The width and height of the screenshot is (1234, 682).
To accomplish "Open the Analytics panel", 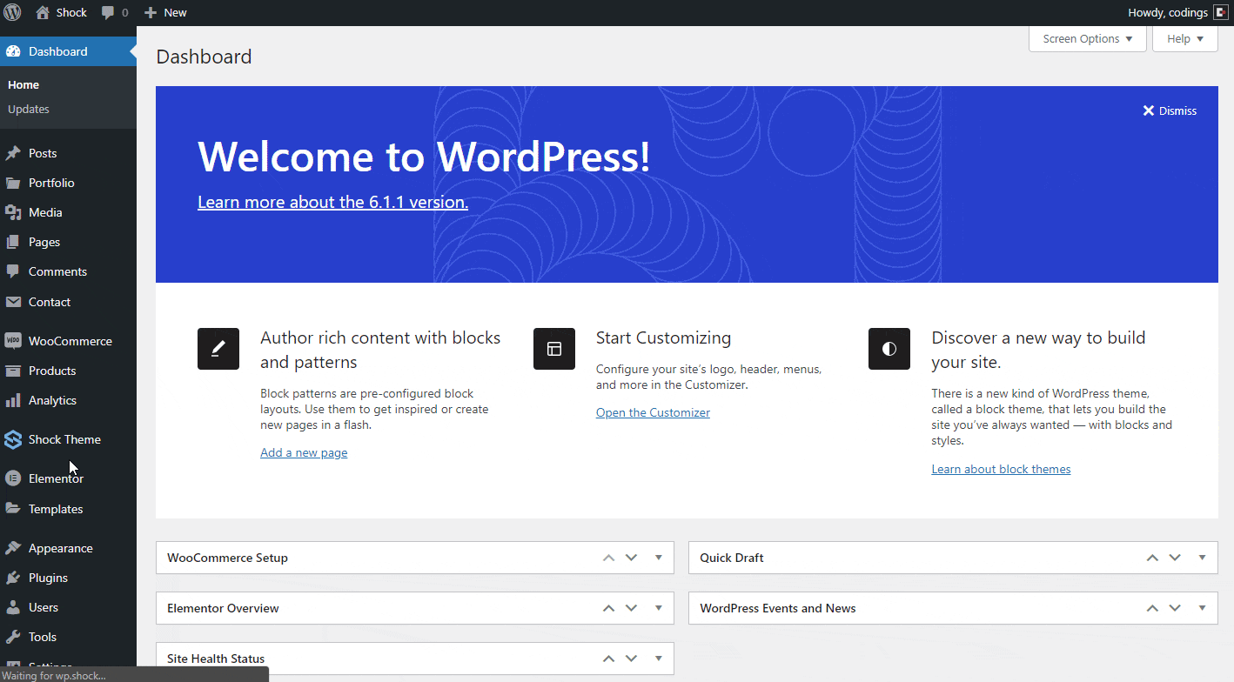I will click(50, 400).
